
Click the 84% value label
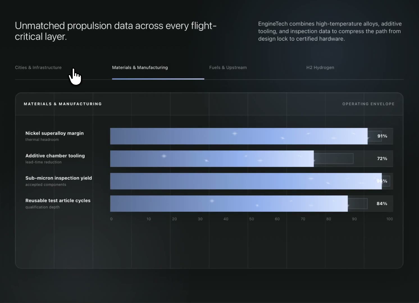click(x=382, y=203)
